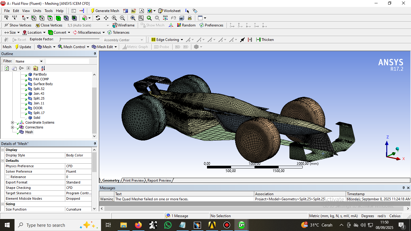Open the Mesh Control dropdown
The height and width of the screenshot is (231, 411).
pos(73,47)
